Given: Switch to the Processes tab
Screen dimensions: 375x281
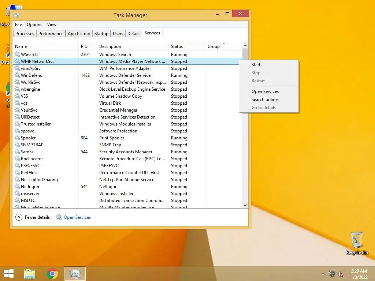Looking at the screenshot, I should [25, 33].
